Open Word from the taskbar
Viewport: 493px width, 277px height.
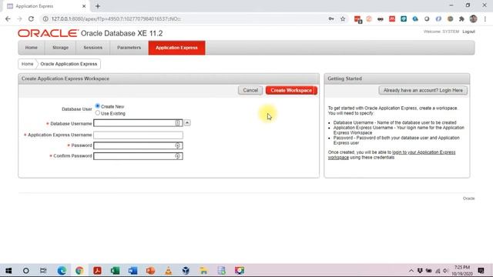(x=132, y=270)
